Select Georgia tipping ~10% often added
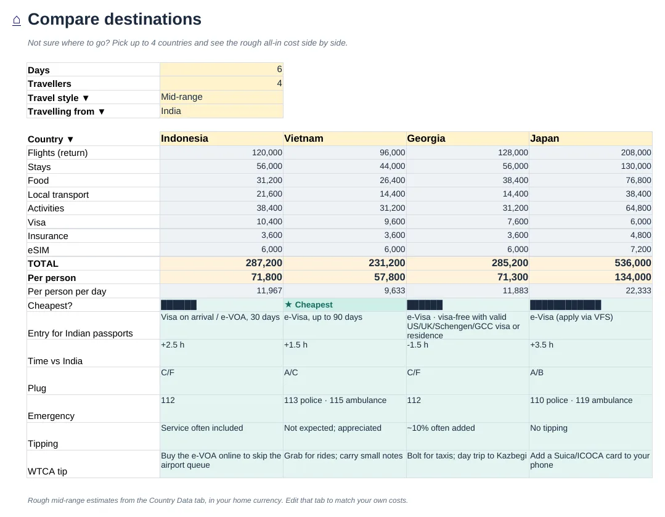The width and height of the screenshot is (665, 517). 467,436
